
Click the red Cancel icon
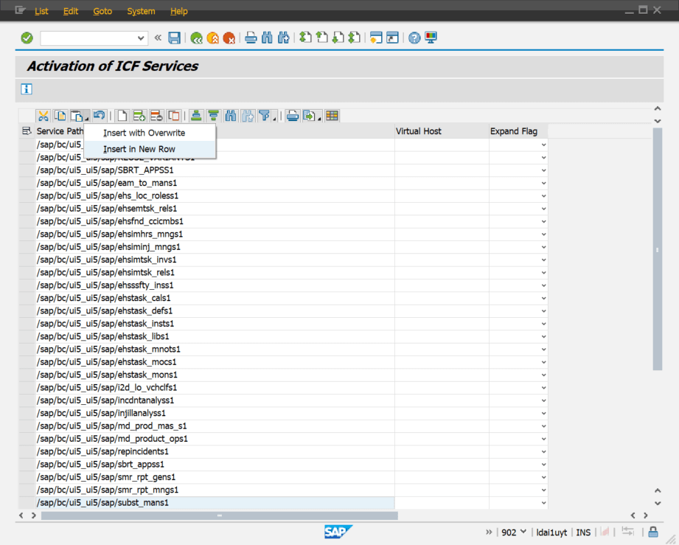coord(229,38)
